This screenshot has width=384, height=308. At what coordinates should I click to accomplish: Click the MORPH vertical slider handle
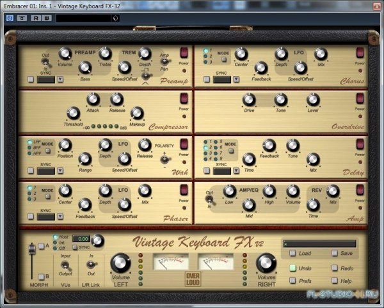click(31, 249)
